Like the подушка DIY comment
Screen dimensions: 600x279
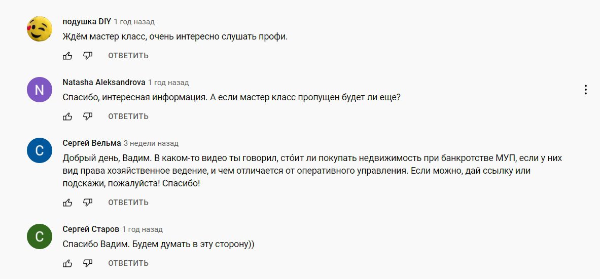(67, 56)
